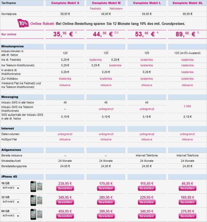Click the iPhone 4S section heading
Image resolution: width=207 pixels, height=222 pixels.
(x=9, y=176)
